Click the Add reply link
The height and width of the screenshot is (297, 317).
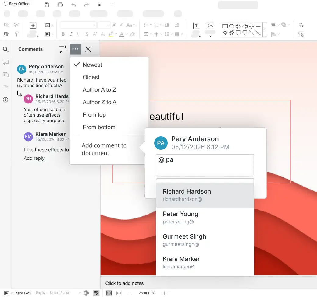tap(34, 158)
